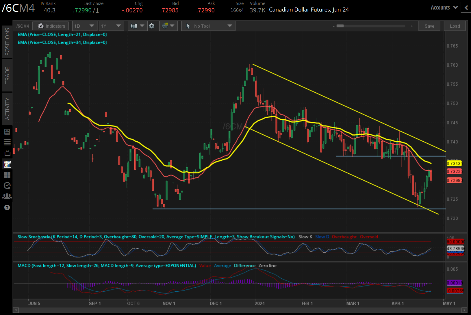
Task: Collapse the side panel with arrow button
Action: (466, 8)
